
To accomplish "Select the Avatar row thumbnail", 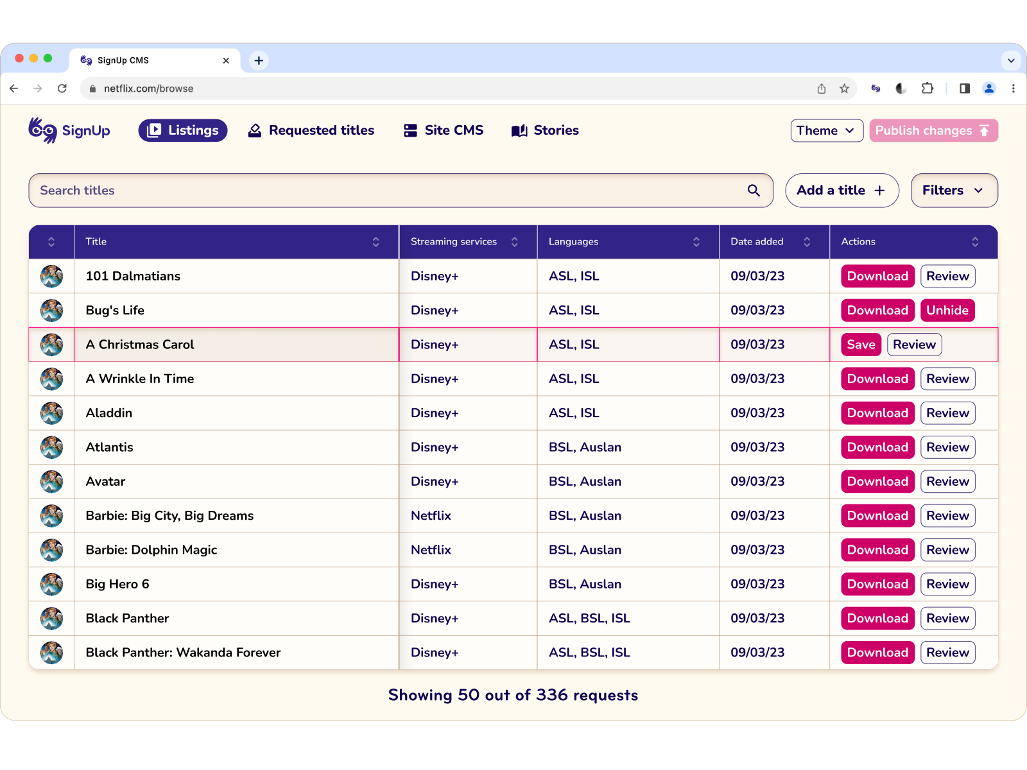I will point(51,482).
